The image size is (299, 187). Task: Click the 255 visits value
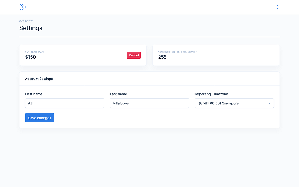point(162,57)
